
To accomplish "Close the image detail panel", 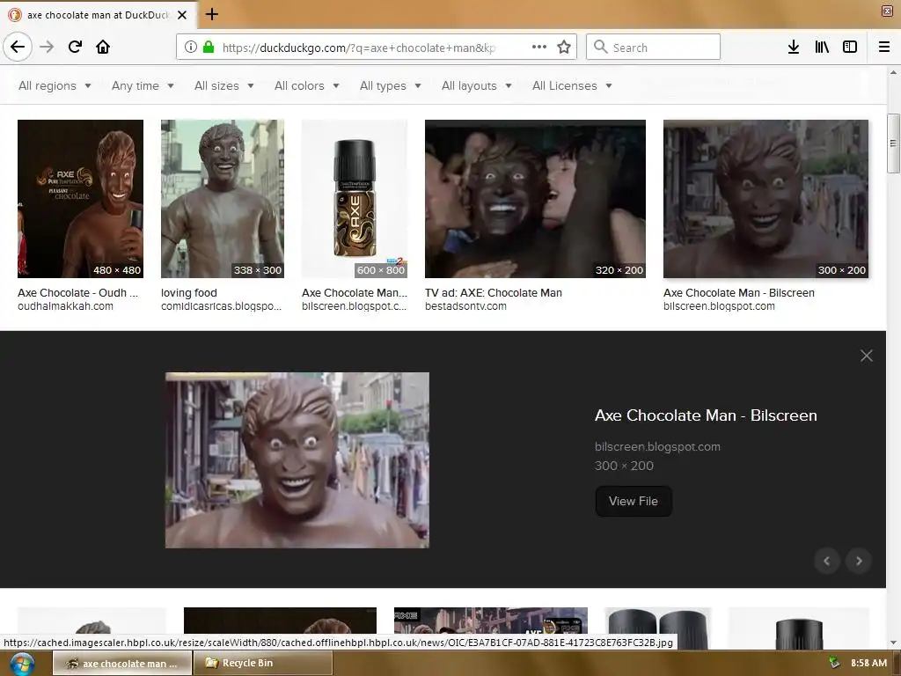I will [867, 356].
